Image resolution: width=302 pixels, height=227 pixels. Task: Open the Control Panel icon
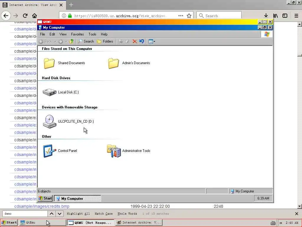[50, 151]
